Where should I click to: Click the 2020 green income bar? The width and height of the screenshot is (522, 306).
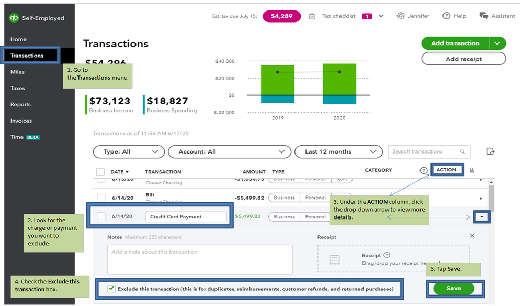point(339,79)
